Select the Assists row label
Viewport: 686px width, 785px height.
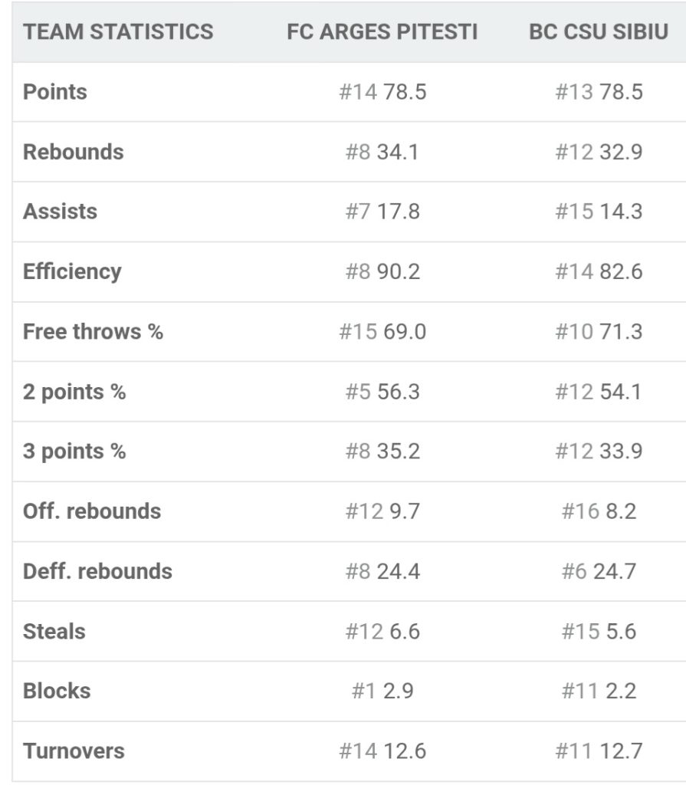60,212
